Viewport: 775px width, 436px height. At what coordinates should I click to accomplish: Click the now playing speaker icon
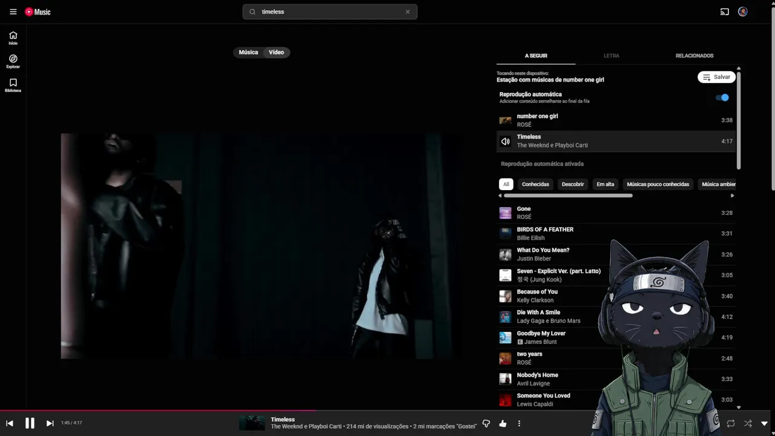tap(506, 141)
